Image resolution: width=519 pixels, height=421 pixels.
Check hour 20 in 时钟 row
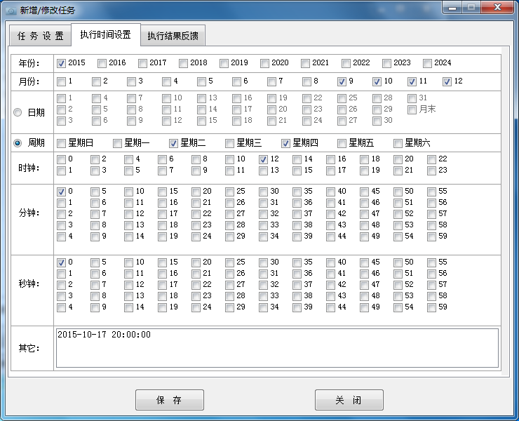(x=398, y=160)
